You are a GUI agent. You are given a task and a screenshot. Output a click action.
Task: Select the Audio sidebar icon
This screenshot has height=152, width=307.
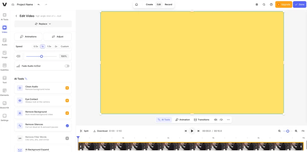[4, 42]
